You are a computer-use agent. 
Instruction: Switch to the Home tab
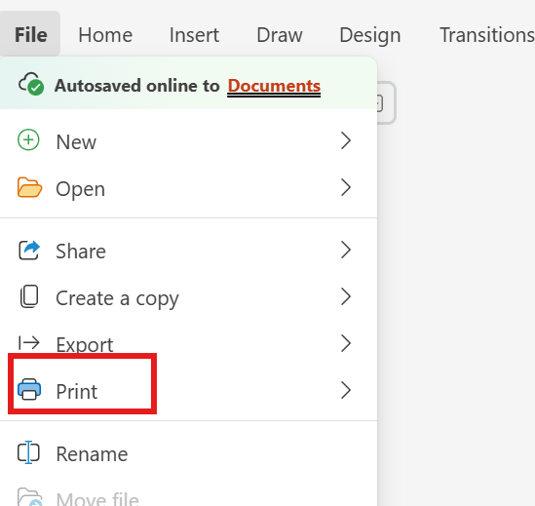tap(105, 35)
